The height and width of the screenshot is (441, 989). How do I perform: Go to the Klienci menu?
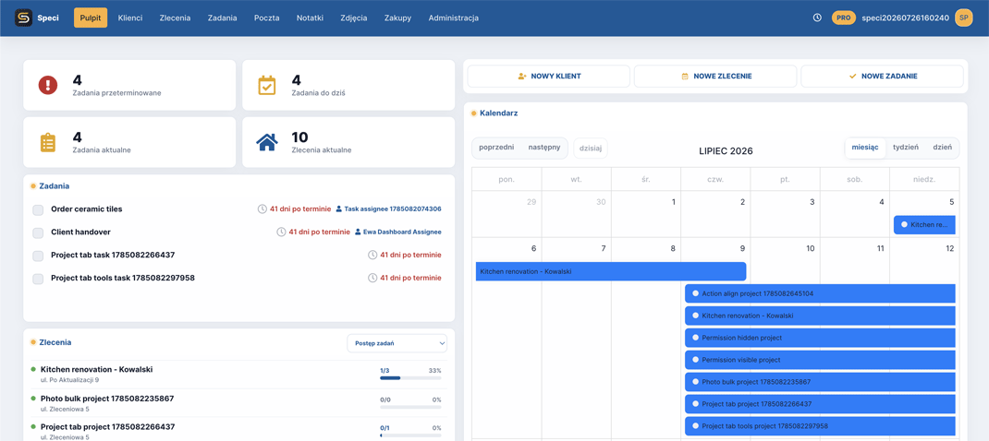pos(130,18)
